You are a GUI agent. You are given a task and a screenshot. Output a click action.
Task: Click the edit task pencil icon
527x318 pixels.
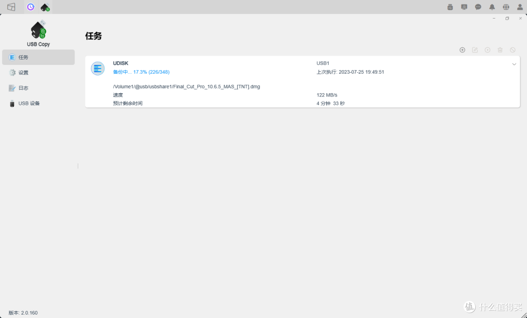475,50
